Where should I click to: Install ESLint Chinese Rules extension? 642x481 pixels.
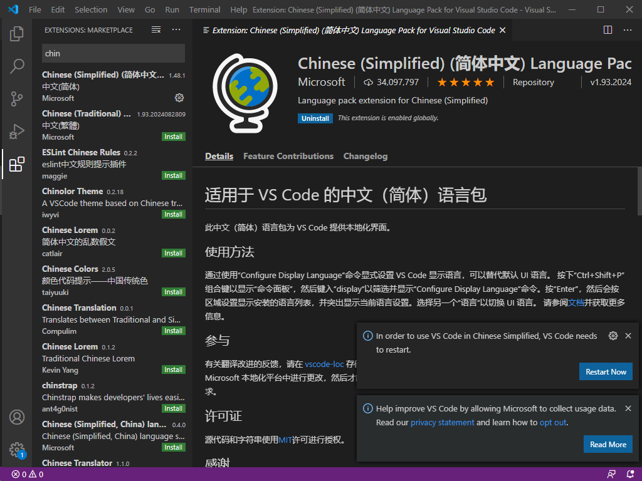tap(173, 175)
